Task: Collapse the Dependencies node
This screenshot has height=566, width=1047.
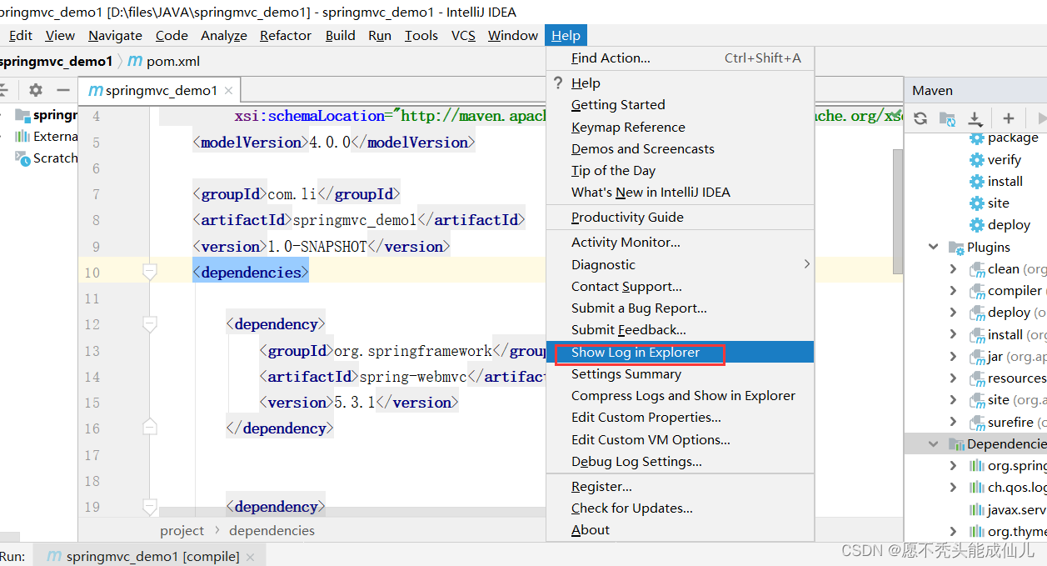Action: tap(934, 444)
